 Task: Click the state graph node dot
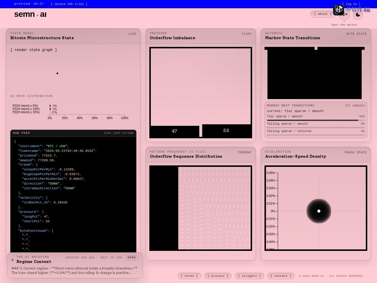(x=57, y=73)
